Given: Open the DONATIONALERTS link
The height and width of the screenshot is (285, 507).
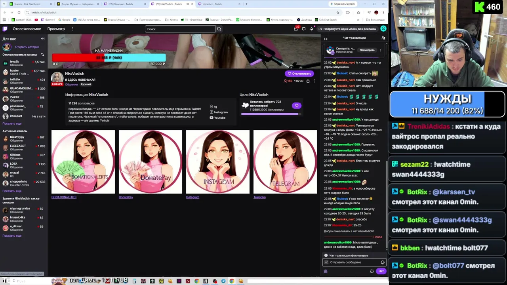Looking at the screenshot, I should [64, 197].
